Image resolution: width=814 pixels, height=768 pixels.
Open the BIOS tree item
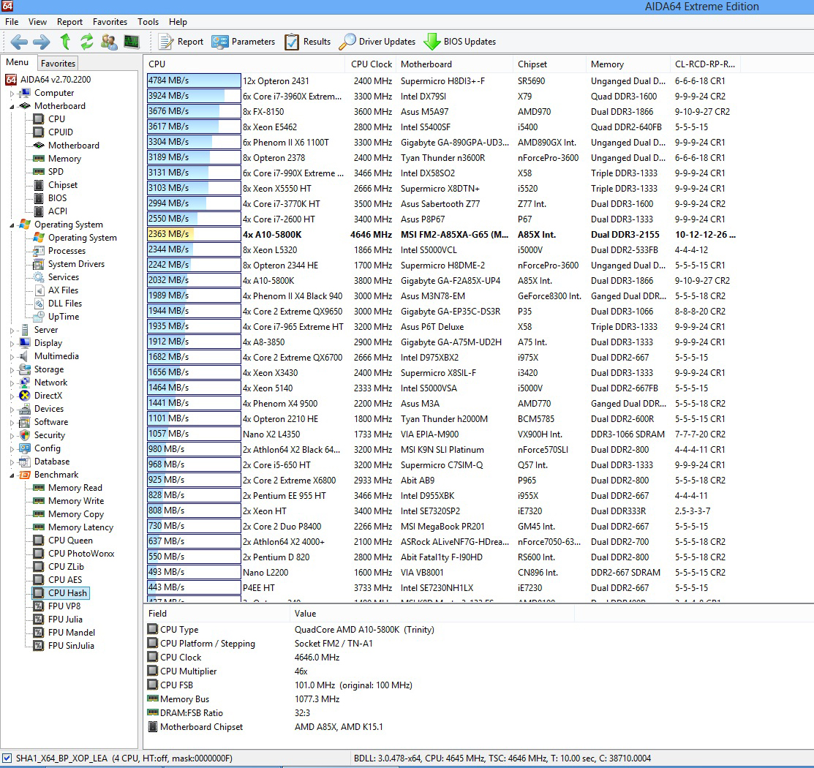click(57, 197)
